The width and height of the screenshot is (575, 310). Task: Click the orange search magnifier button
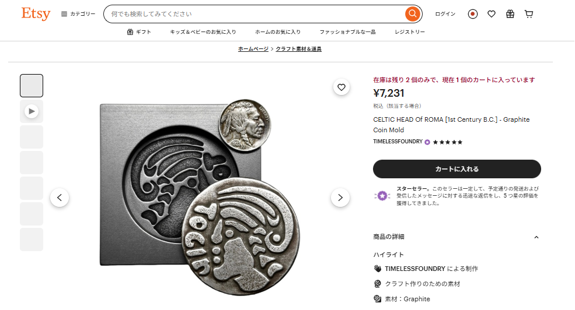pos(413,14)
